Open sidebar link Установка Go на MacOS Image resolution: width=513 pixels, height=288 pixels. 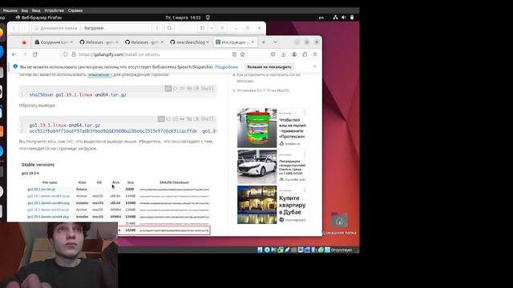coord(263,90)
